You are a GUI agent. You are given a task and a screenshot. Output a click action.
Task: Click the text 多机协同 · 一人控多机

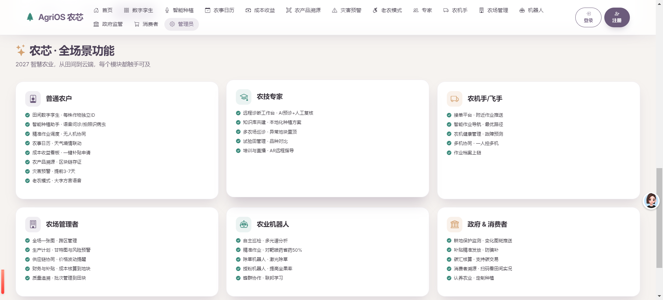coord(476,143)
